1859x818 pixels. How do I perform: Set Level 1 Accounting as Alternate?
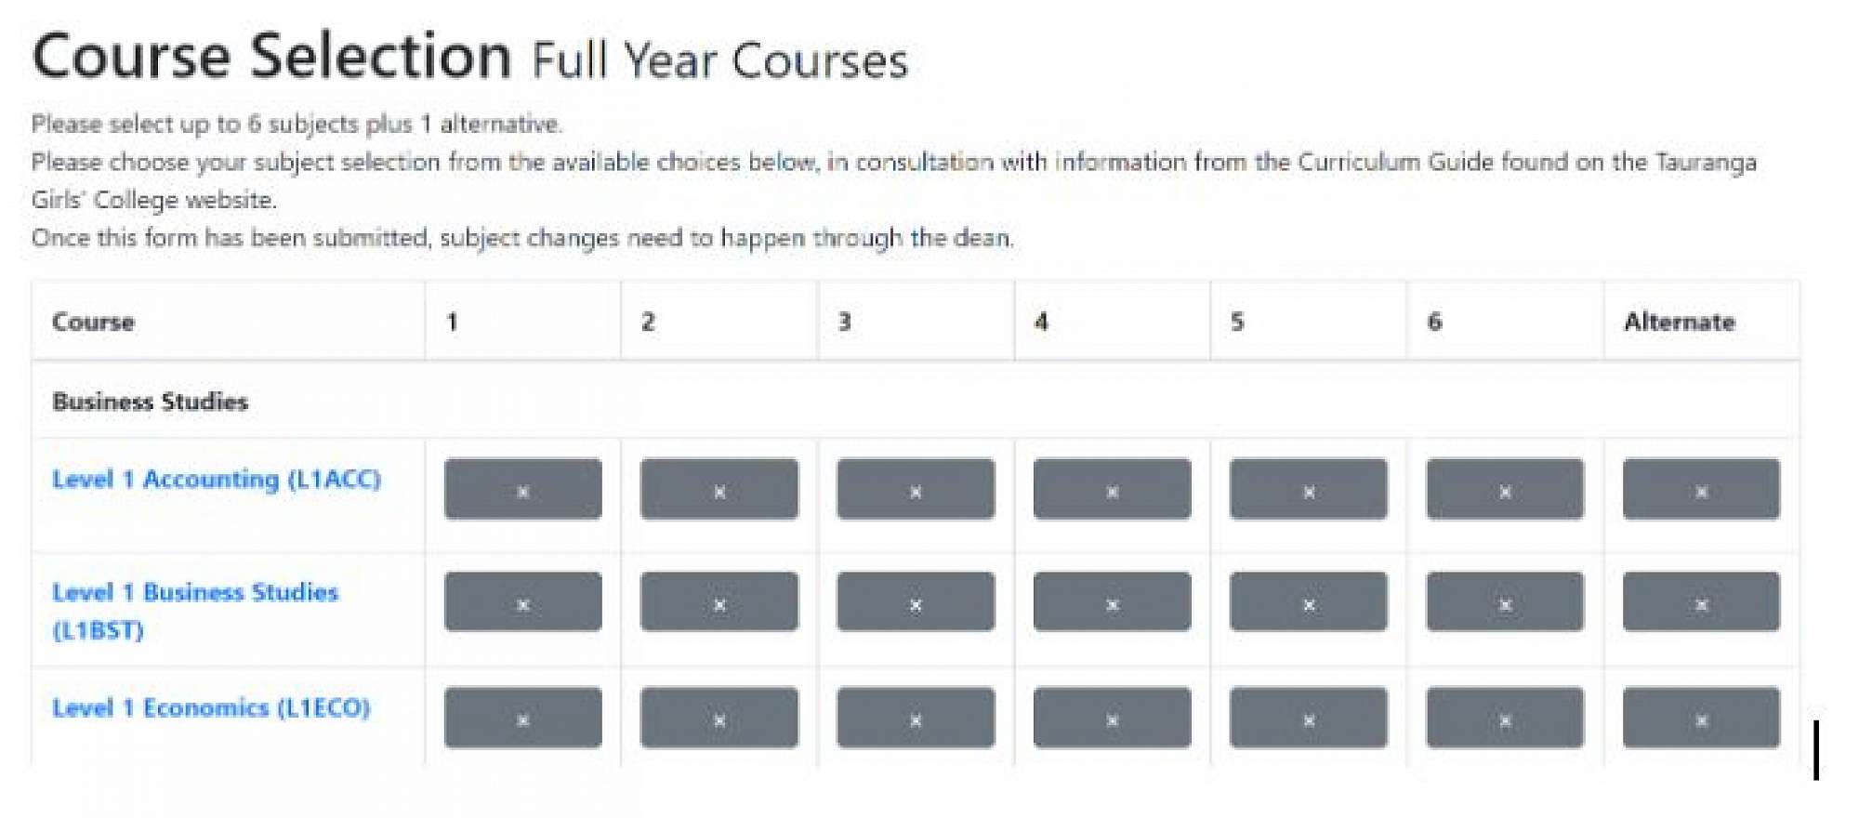1701,489
